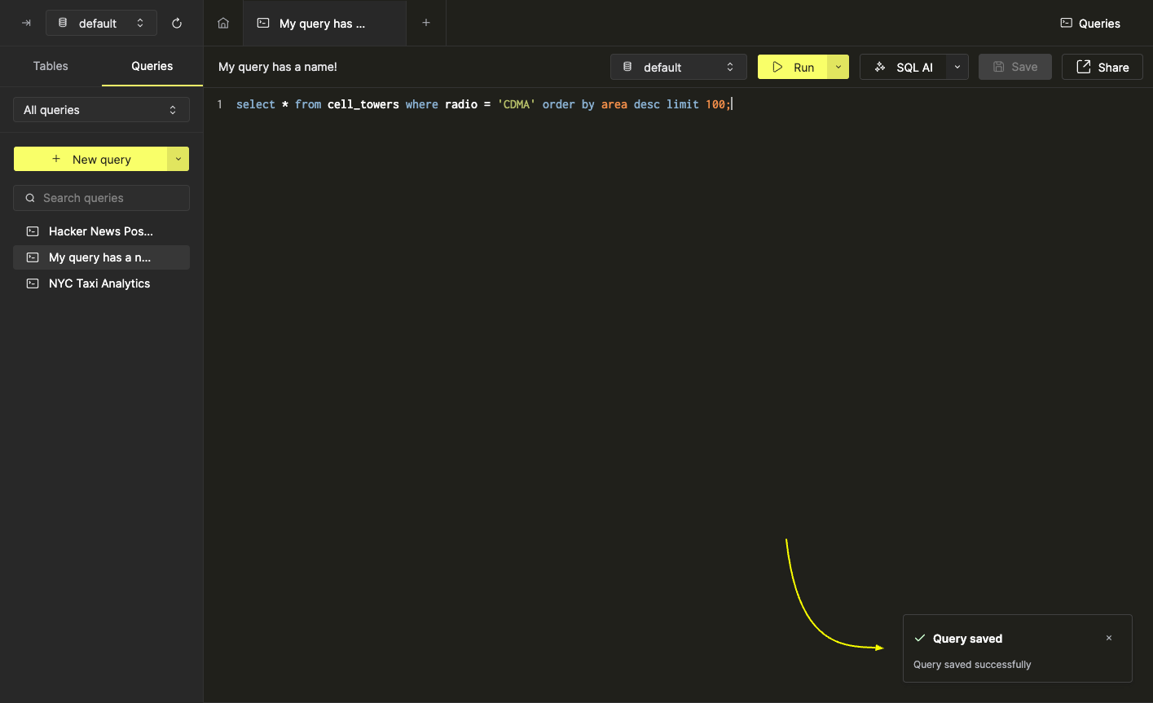Click the query icon beside NYC Taxi Analytics
Viewport: 1153px width, 703px height.
pos(33,283)
